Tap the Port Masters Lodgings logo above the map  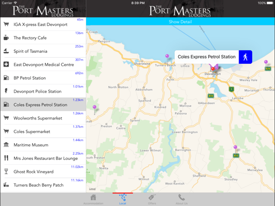(x=180, y=11)
